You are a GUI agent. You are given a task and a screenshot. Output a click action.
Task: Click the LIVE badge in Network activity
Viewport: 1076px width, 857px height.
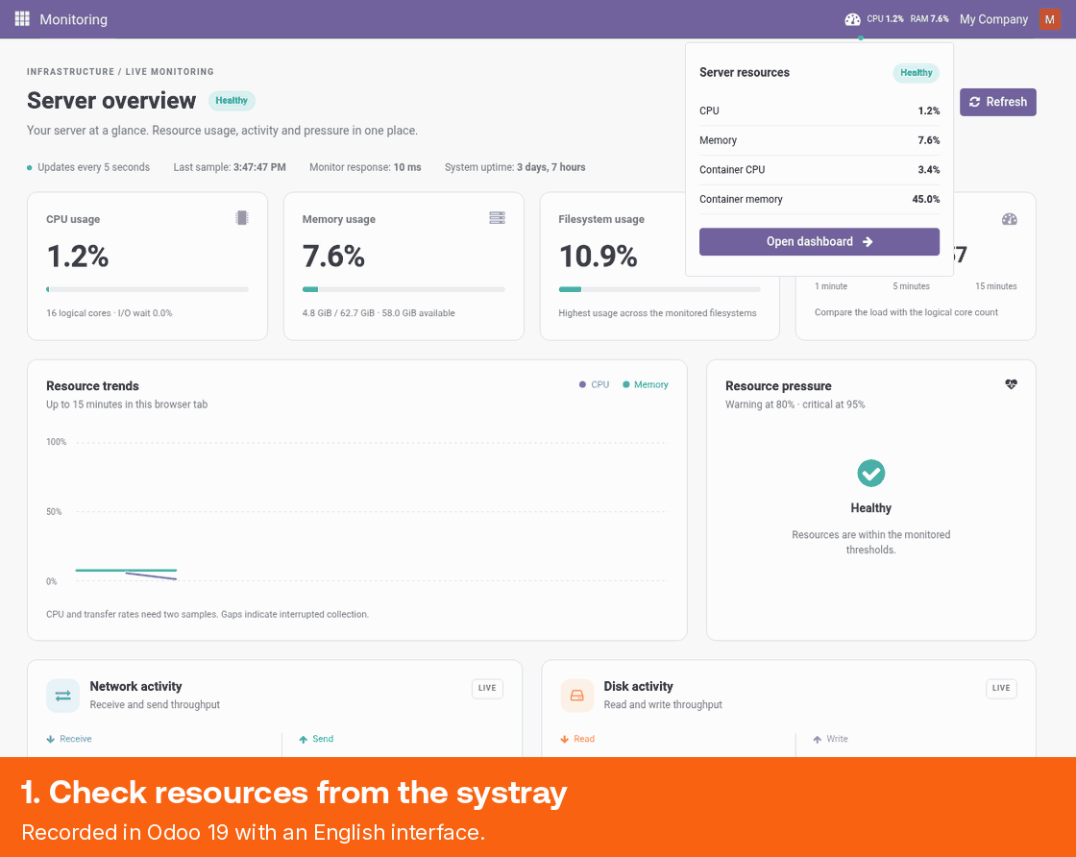coord(487,688)
